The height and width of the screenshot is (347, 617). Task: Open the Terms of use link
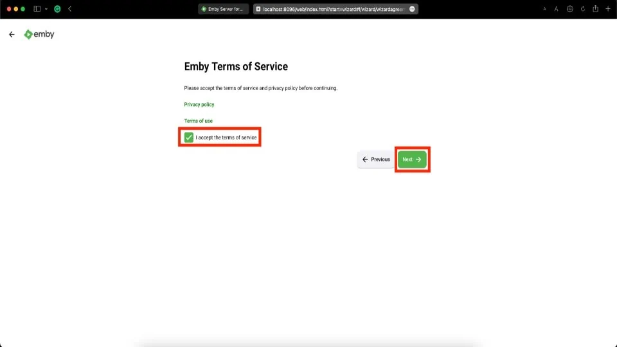coord(199,121)
